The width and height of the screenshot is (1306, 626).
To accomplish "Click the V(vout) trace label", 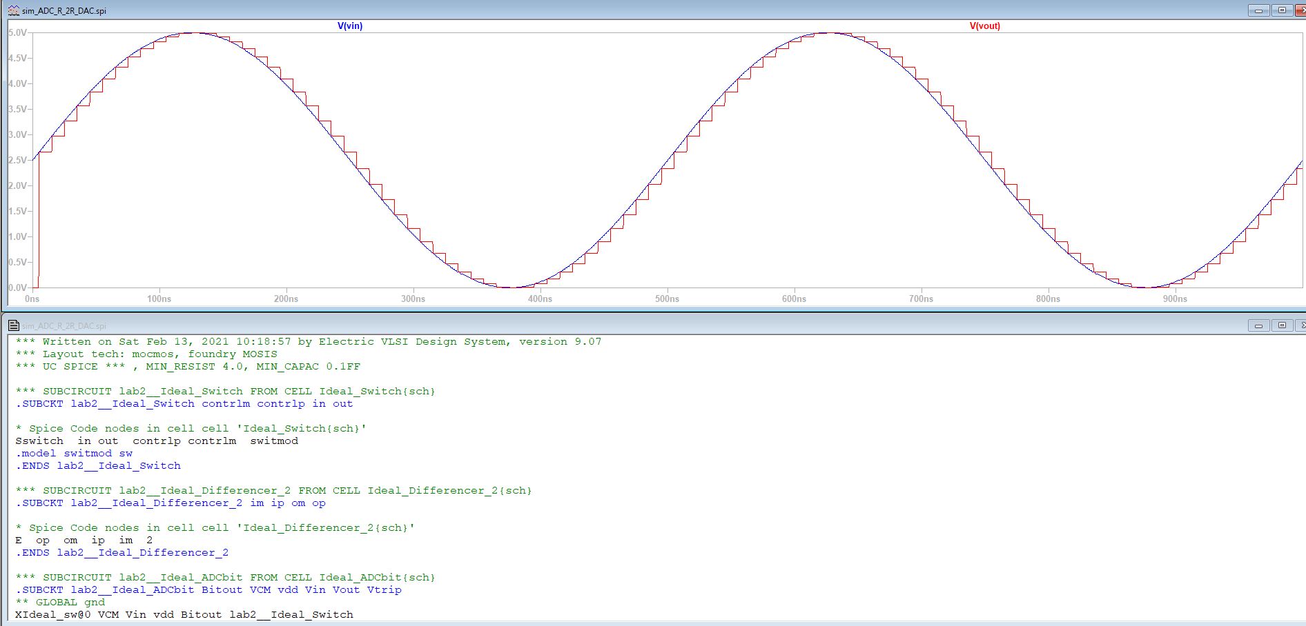I will coord(984,26).
